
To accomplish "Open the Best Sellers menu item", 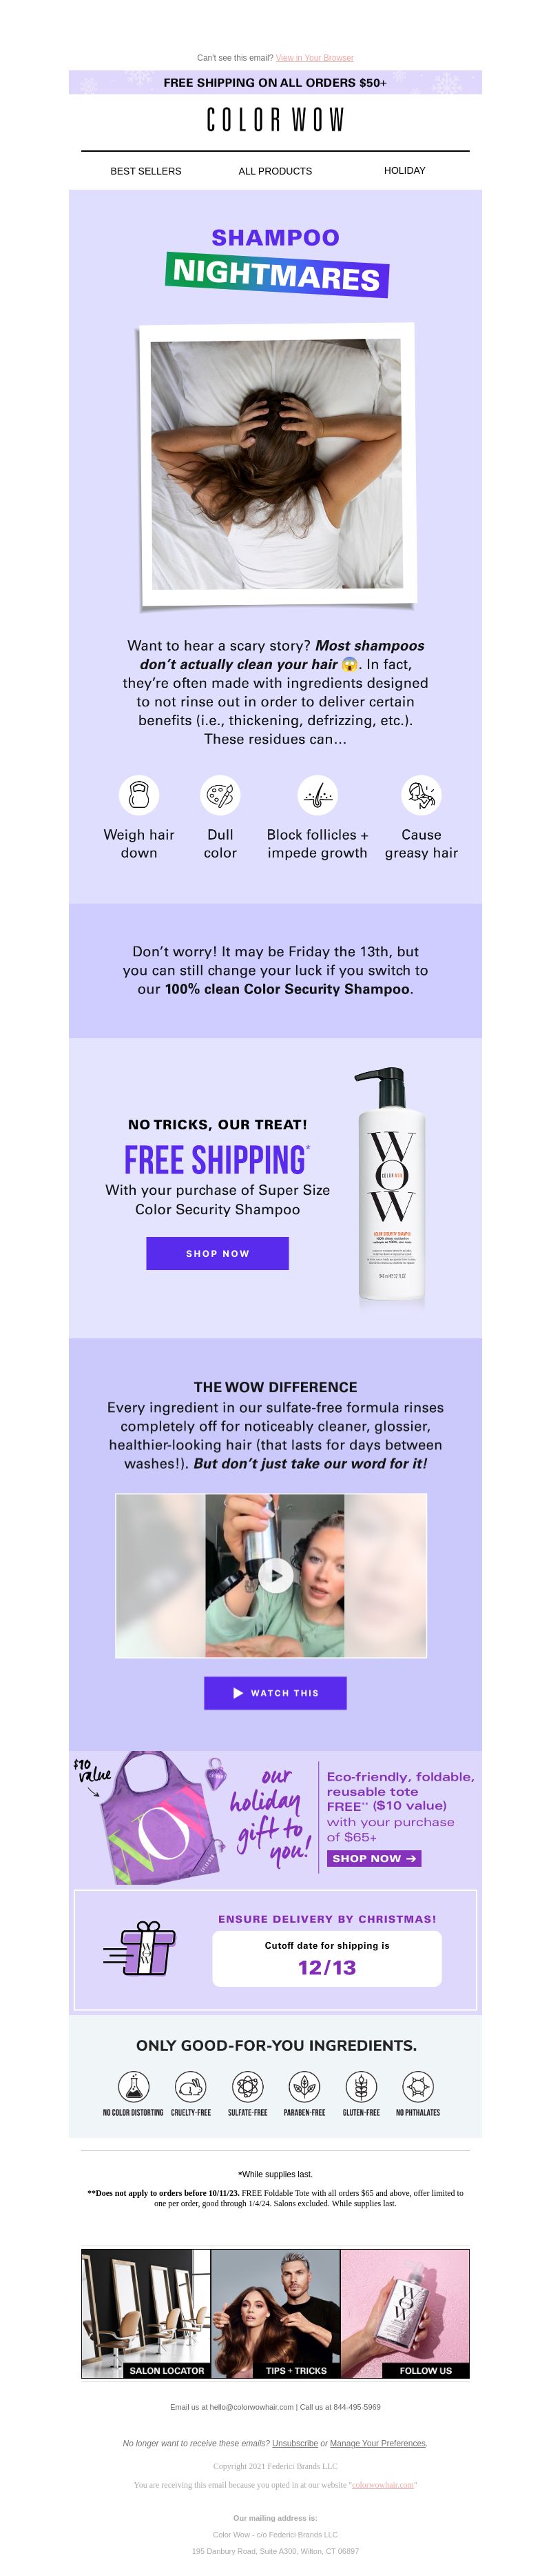I will coord(146,171).
